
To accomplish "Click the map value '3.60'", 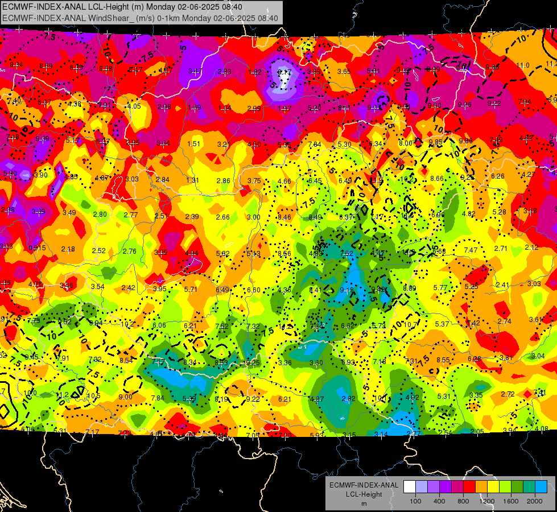I will point(316,363).
